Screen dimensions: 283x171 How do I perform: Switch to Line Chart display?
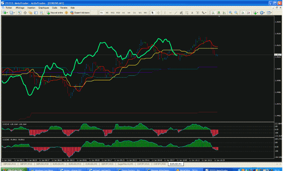coord(224,13)
